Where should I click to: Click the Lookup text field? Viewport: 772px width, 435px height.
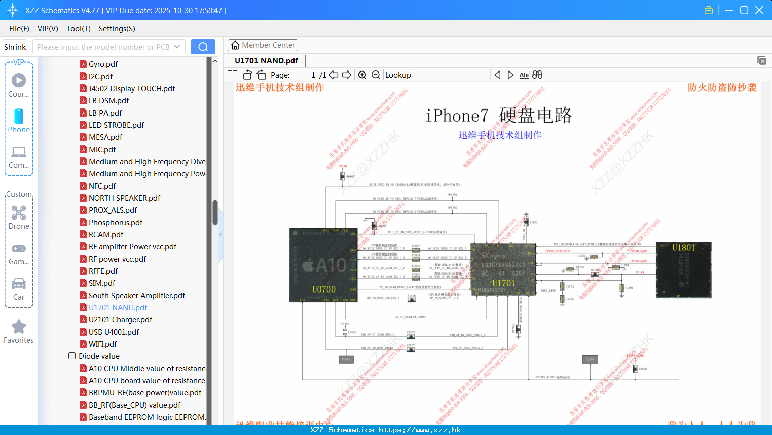click(452, 75)
